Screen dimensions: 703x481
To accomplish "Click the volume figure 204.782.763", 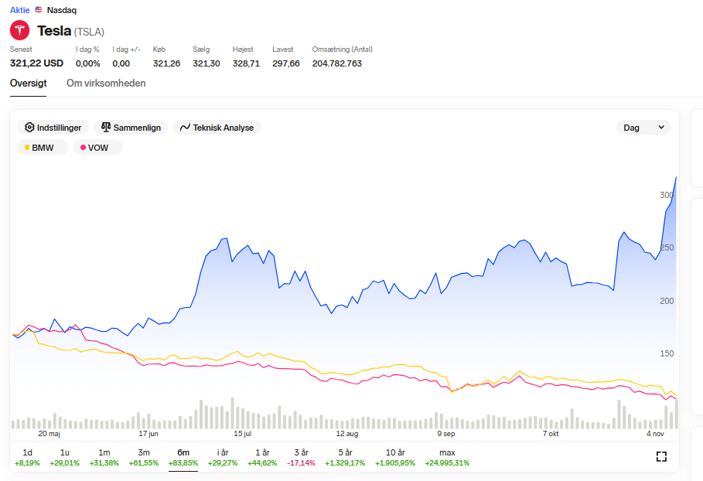I will click(337, 63).
